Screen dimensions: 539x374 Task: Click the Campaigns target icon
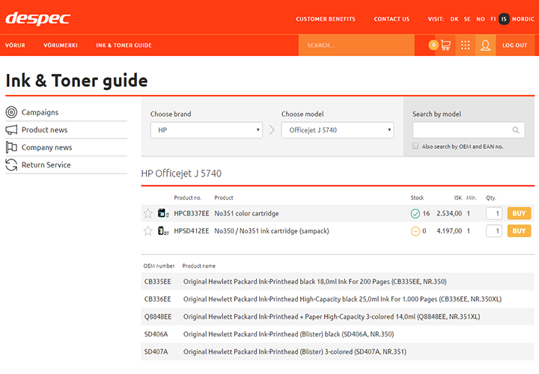click(x=11, y=112)
